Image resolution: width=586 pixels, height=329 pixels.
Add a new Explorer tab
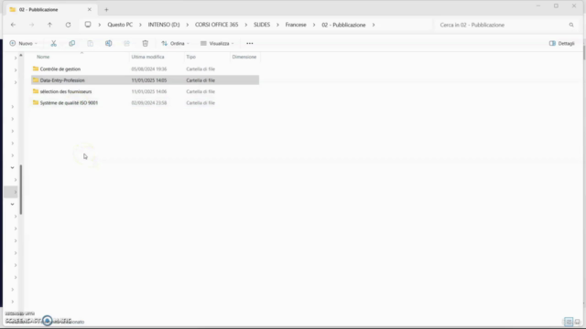click(106, 10)
